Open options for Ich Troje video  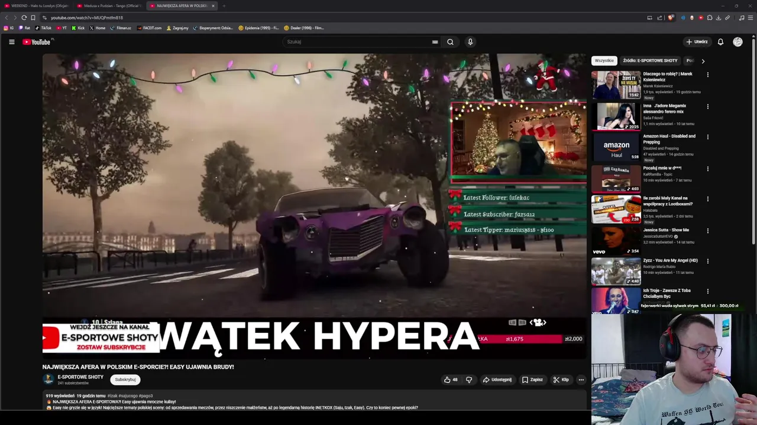click(x=707, y=292)
